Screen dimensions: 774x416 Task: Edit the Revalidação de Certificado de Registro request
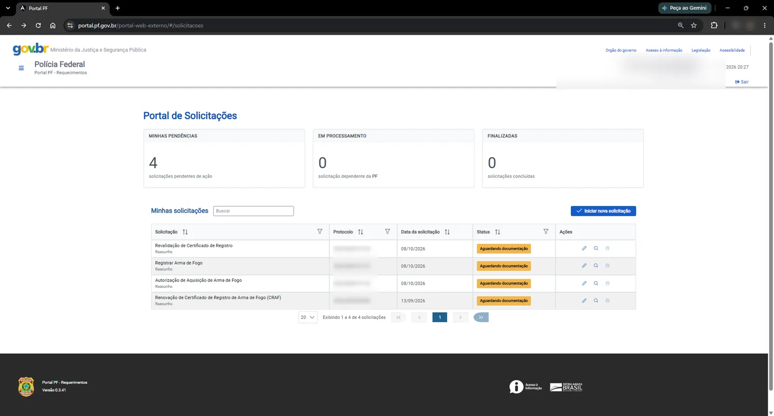[x=584, y=249]
